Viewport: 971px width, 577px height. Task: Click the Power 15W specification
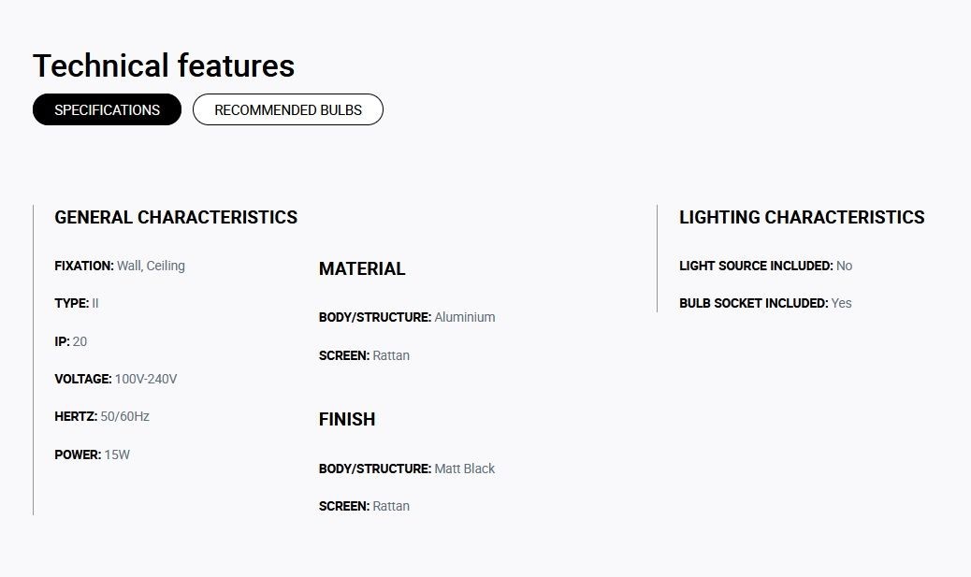(x=93, y=454)
